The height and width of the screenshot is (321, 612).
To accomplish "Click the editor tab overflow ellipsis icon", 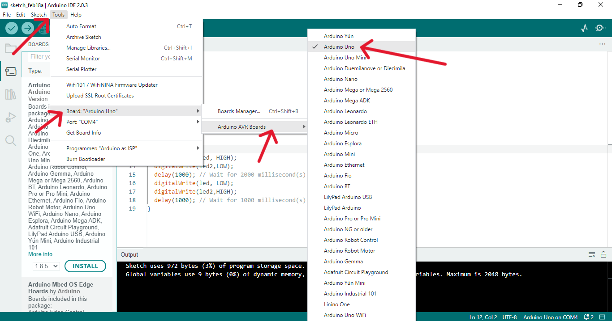I will (x=602, y=44).
